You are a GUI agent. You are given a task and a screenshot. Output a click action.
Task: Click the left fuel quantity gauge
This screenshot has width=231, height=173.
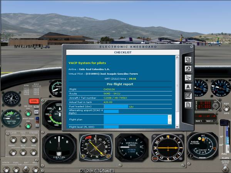point(201,88)
